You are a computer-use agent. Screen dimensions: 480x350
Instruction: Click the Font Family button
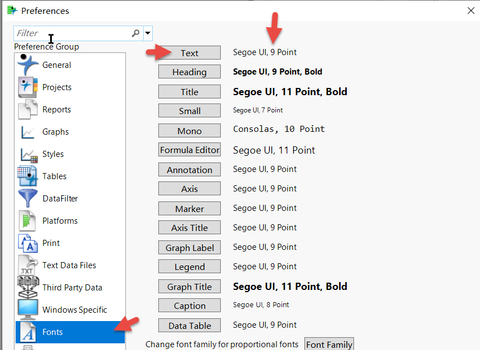(329, 344)
